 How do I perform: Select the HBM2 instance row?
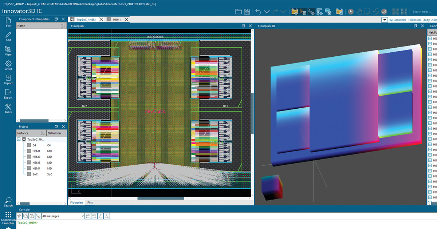click(41, 157)
